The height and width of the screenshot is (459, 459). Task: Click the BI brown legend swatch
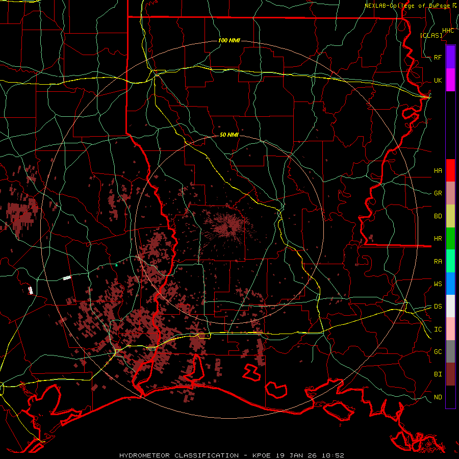tap(450, 374)
